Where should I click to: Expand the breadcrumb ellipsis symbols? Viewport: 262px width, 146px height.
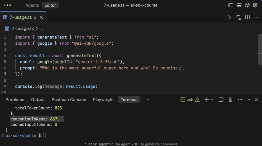[41, 29]
